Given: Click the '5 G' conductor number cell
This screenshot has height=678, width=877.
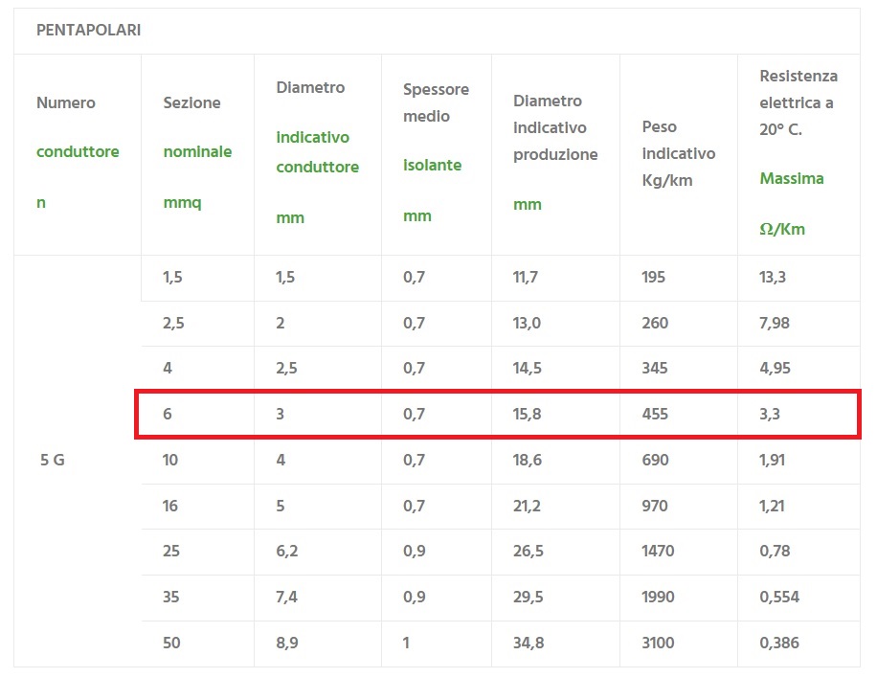Looking at the screenshot, I should tap(53, 460).
